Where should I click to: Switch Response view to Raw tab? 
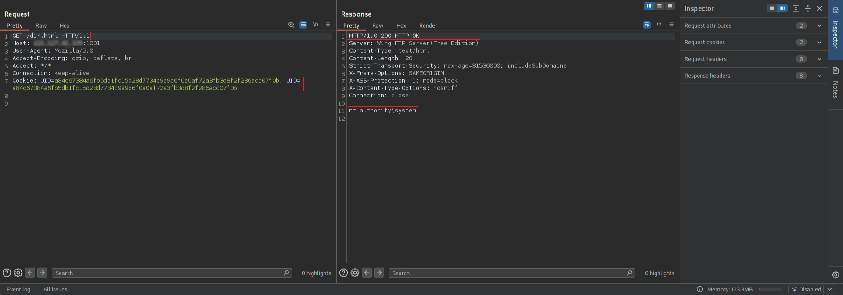(378, 25)
